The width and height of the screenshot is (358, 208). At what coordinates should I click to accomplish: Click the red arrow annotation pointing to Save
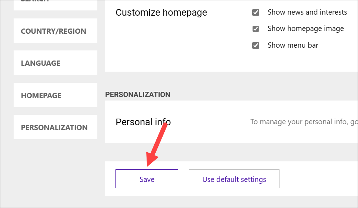click(157, 144)
